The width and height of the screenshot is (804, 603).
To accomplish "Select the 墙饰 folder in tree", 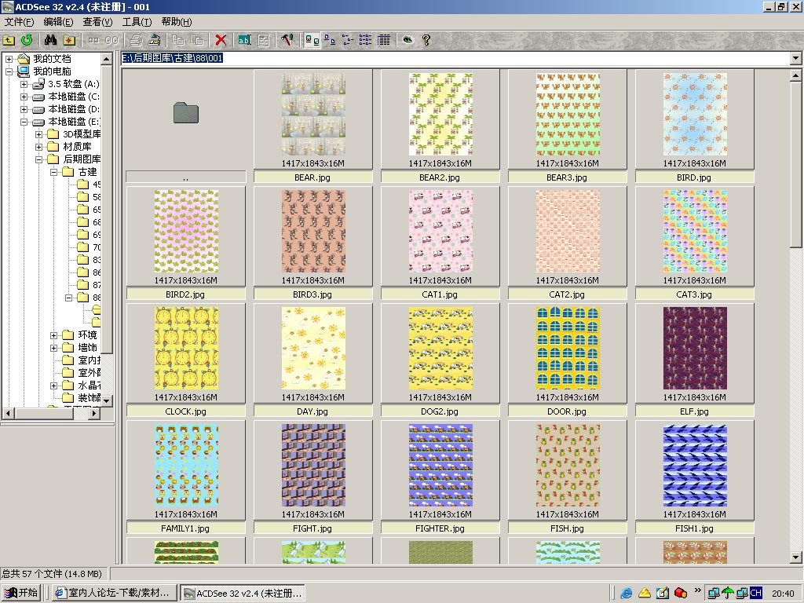I will coord(88,348).
